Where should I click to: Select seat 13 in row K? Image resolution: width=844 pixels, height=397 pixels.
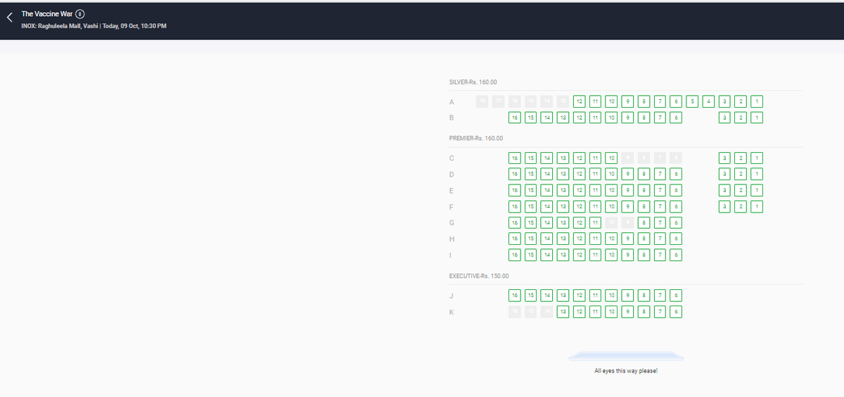(563, 311)
